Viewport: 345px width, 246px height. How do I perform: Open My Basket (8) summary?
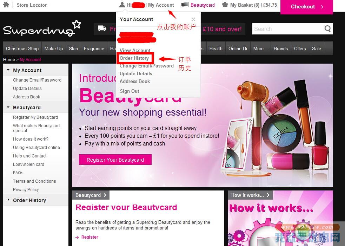[x=253, y=5]
